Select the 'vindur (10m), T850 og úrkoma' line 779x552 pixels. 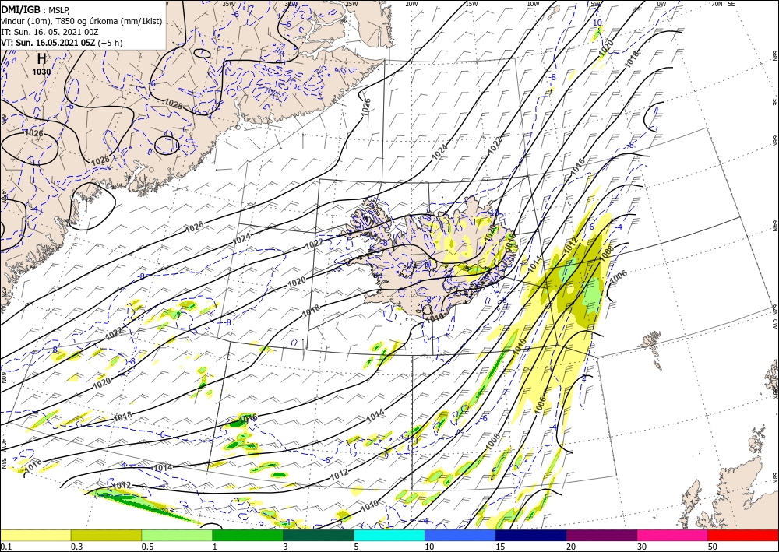coord(81,20)
